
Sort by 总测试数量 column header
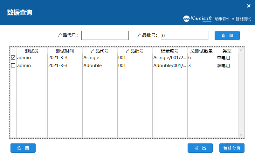tap(202, 51)
